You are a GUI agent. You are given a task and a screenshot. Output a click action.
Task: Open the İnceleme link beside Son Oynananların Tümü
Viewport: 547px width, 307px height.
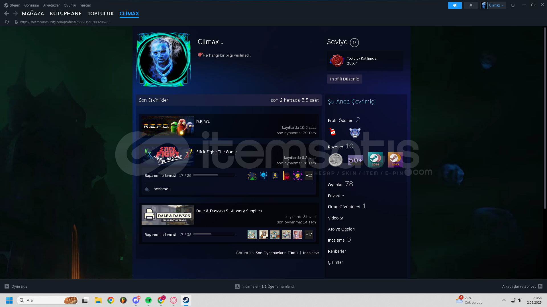pyautogui.click(x=311, y=253)
